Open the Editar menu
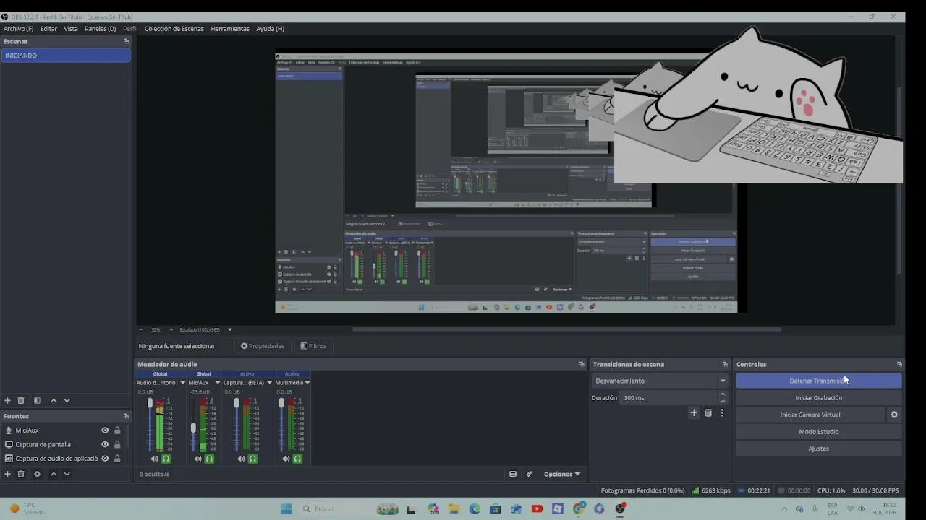This screenshot has height=520, width=926. 48,29
